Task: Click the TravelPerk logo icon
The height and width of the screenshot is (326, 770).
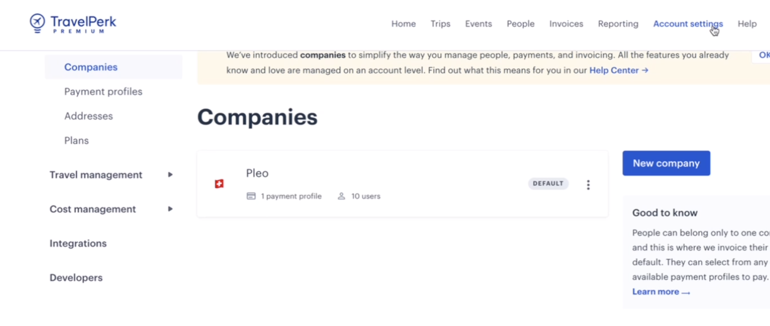Action: point(37,23)
